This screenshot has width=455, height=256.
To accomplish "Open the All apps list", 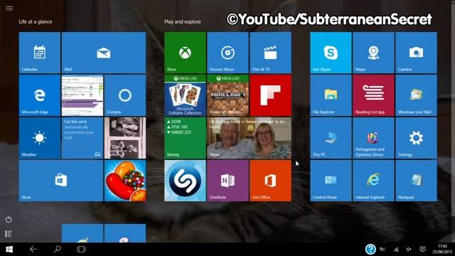I will tap(9, 234).
